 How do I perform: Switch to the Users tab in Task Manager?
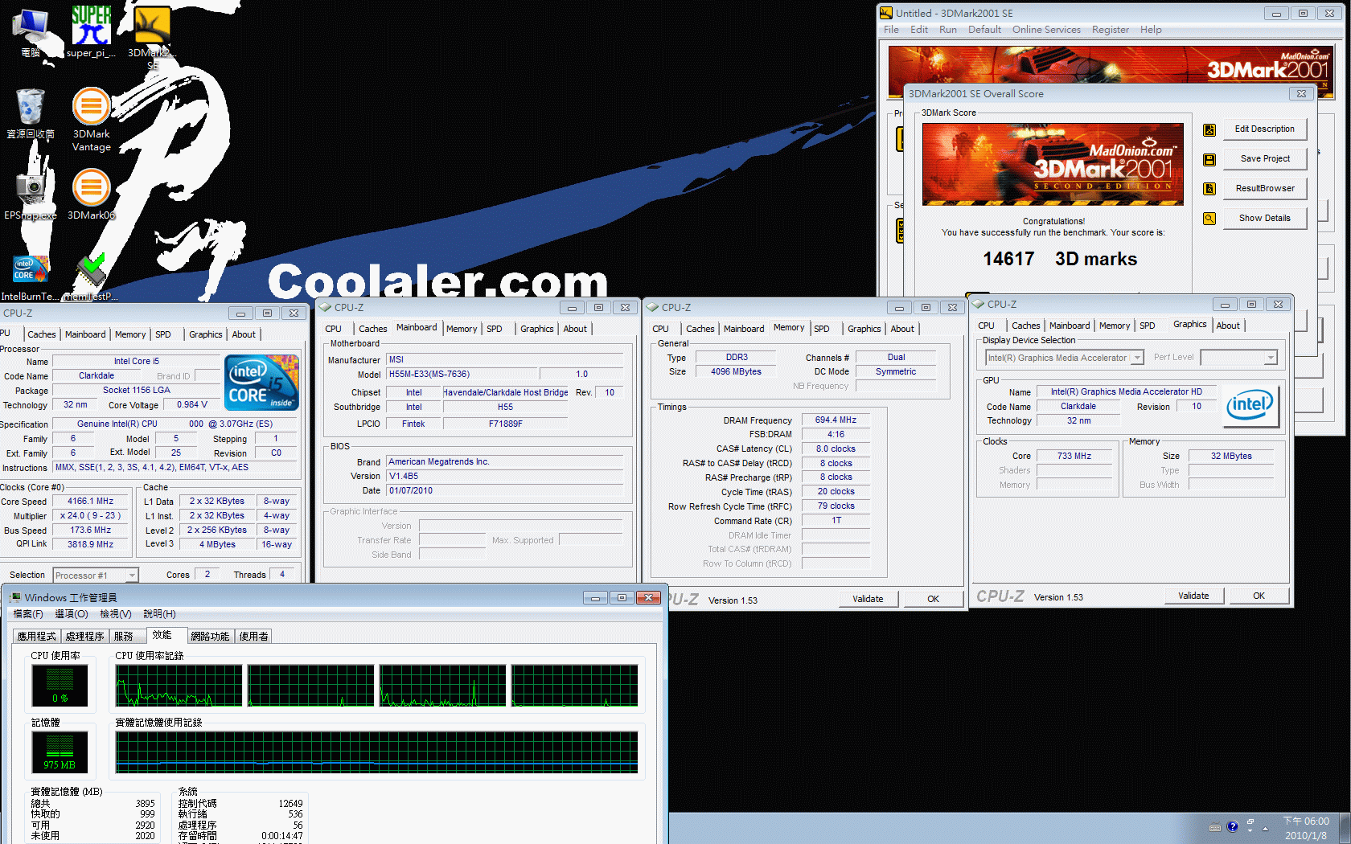[253, 636]
